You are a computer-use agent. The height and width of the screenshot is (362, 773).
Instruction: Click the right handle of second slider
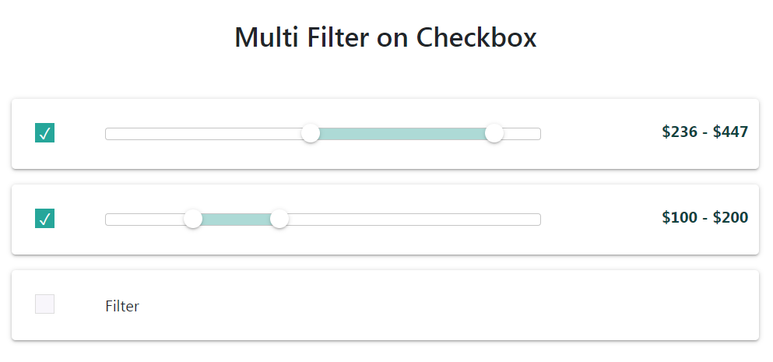(x=279, y=219)
